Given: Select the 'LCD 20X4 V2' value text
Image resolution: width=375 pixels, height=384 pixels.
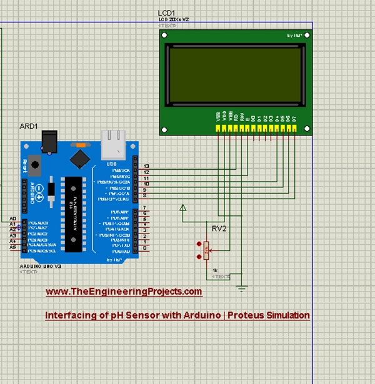Looking at the screenshot, I should [x=174, y=19].
